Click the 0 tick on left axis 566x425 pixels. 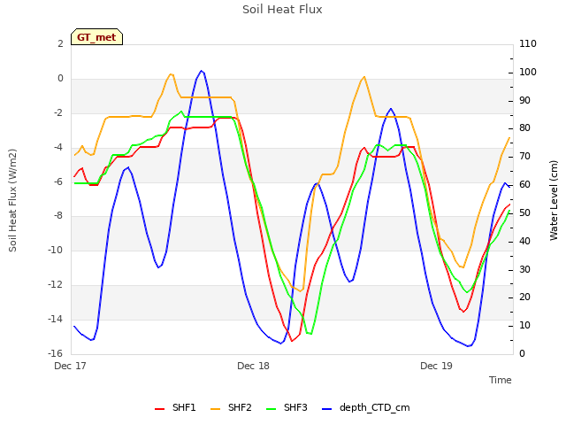point(60,79)
